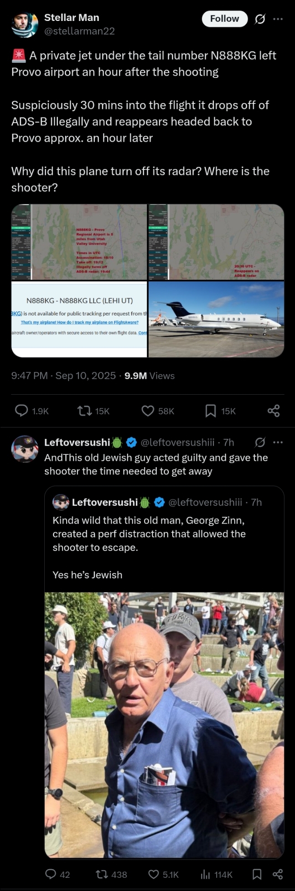Open more options on Leftoversushi's reply
The height and width of the screenshot is (891, 295).
point(278,442)
